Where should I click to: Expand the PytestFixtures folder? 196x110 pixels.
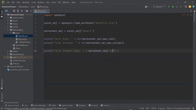point(8,54)
